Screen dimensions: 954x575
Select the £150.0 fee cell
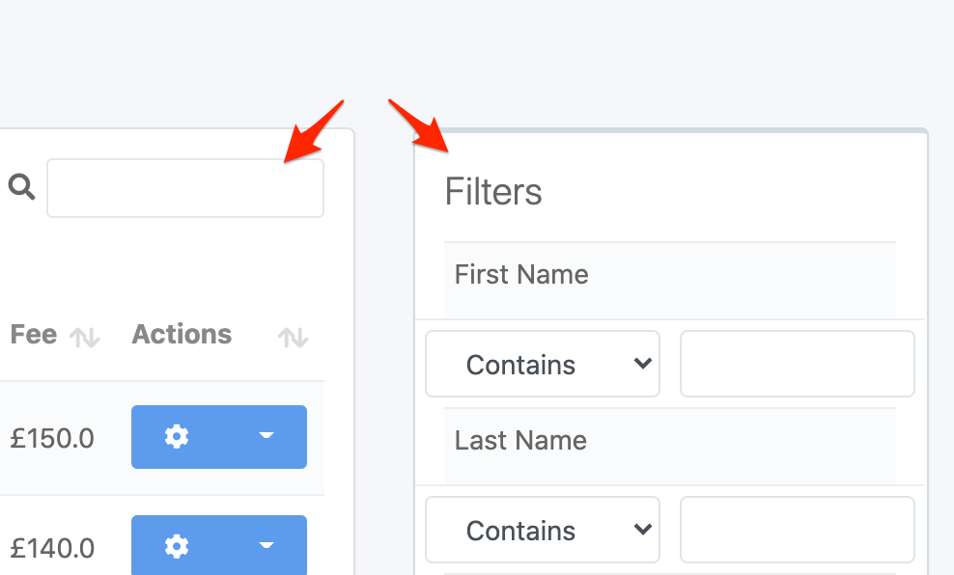click(52, 438)
